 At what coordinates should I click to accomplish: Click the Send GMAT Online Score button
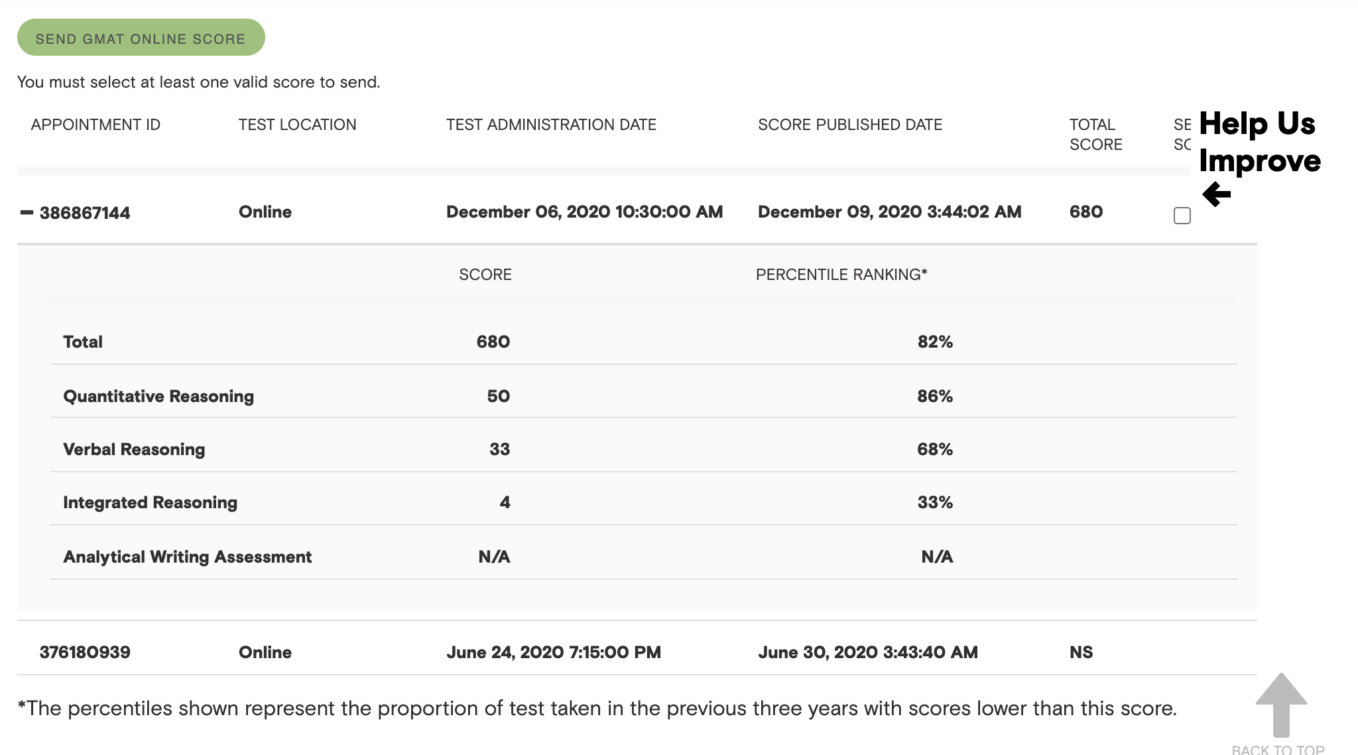point(141,38)
